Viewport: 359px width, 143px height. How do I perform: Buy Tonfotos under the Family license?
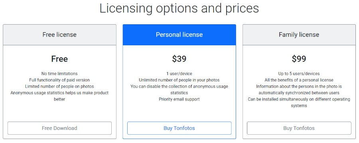click(299, 128)
